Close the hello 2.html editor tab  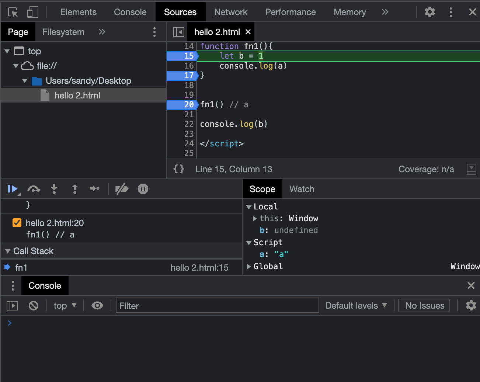click(248, 32)
